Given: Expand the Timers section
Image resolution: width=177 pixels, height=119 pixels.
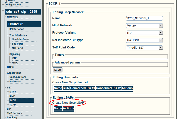Looking at the screenshot, I should pyautogui.click(x=60, y=55).
